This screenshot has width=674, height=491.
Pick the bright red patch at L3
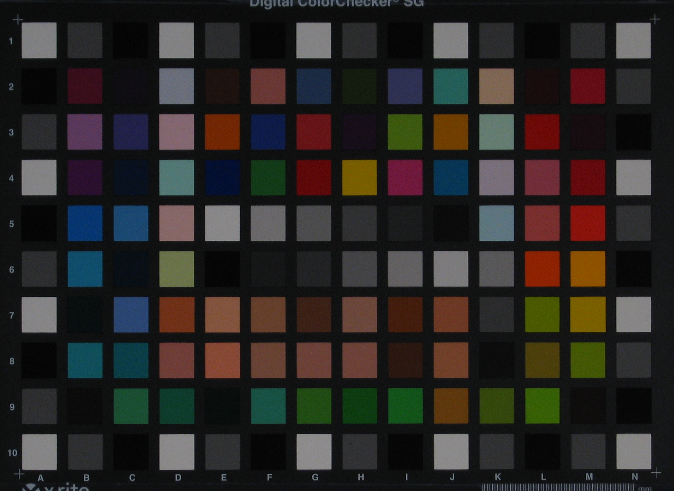pos(542,132)
